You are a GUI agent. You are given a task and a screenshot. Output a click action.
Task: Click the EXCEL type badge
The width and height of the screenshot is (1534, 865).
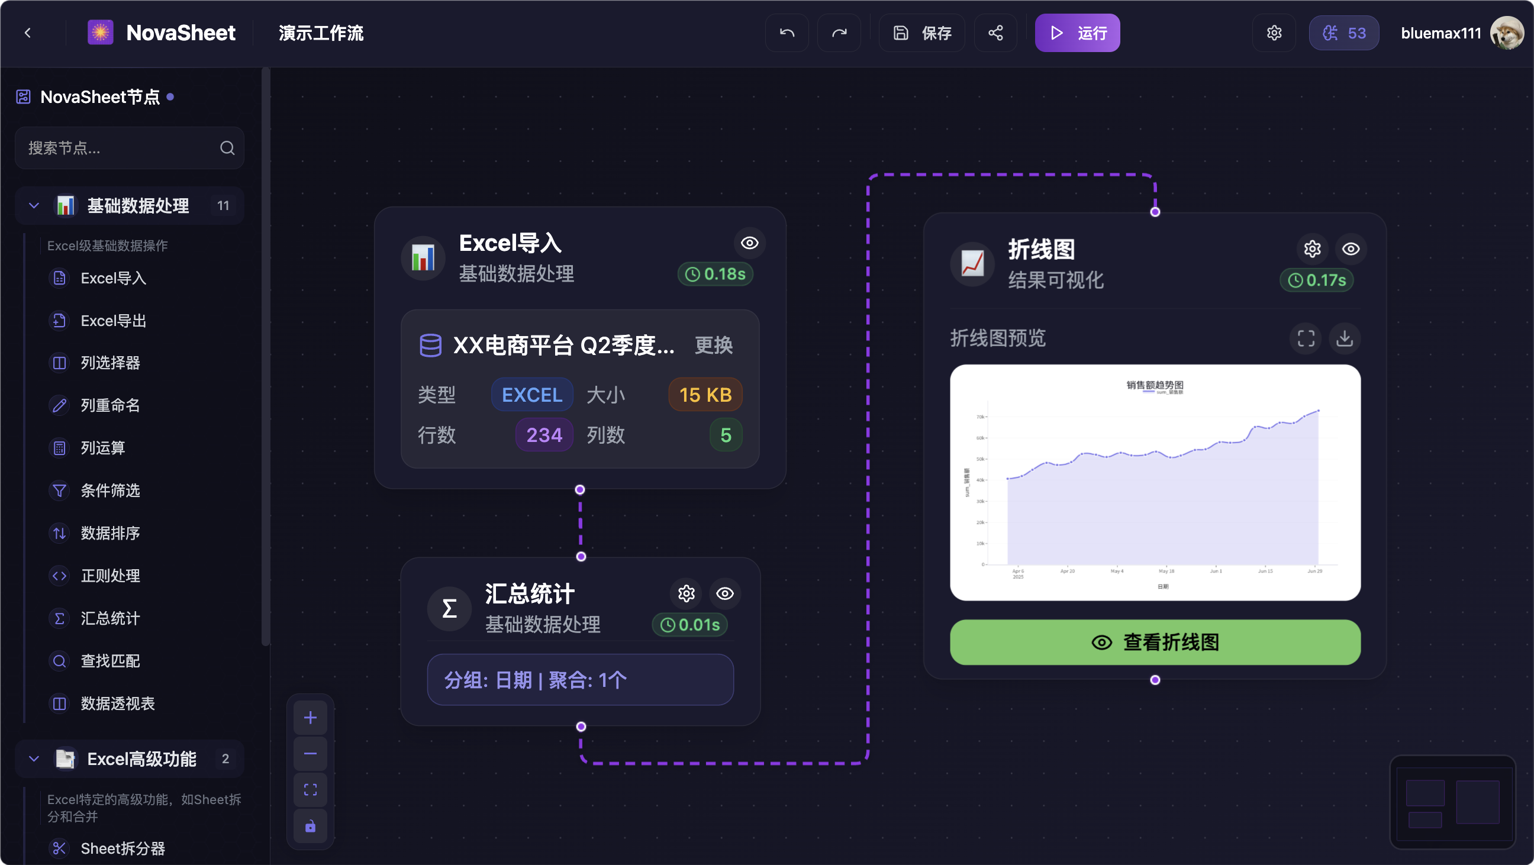pyautogui.click(x=532, y=395)
